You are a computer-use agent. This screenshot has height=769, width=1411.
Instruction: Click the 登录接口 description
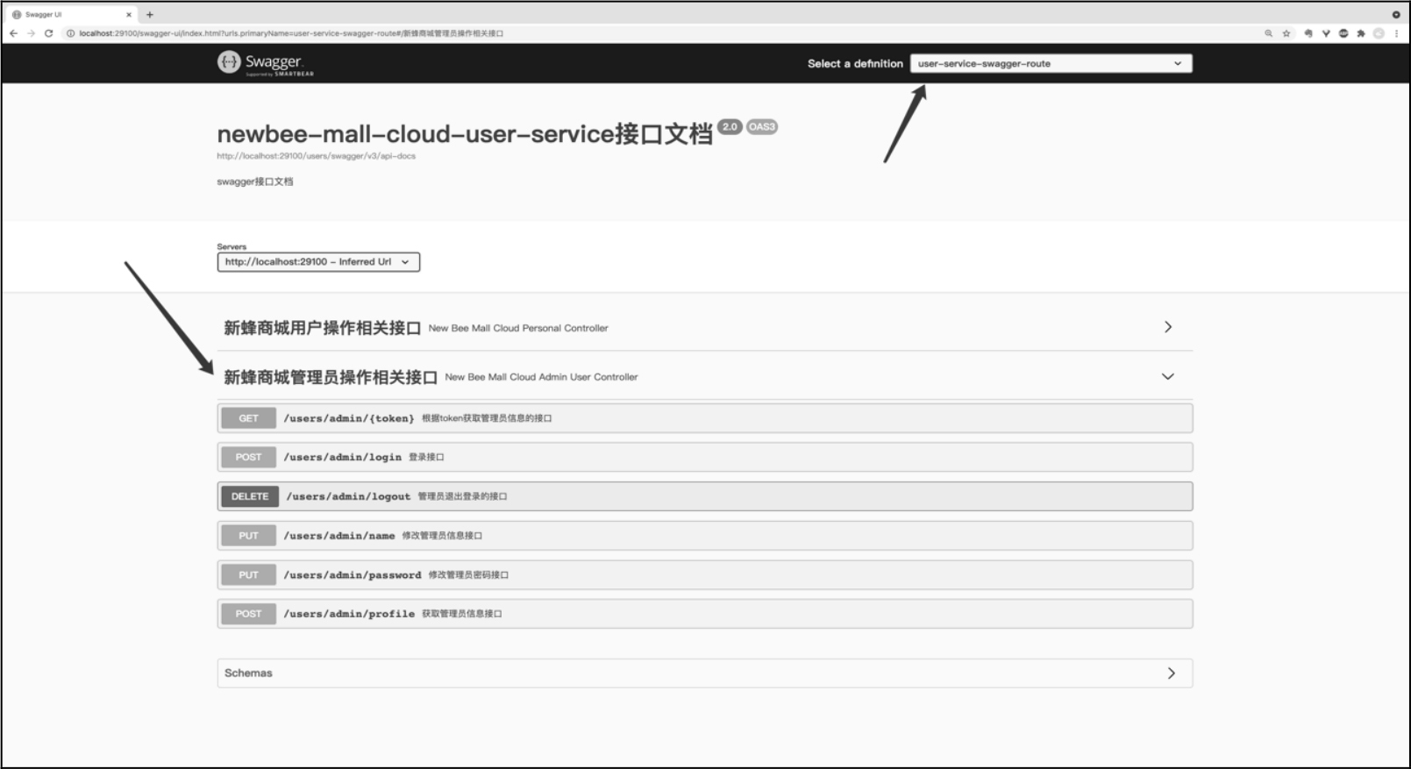pyautogui.click(x=426, y=457)
